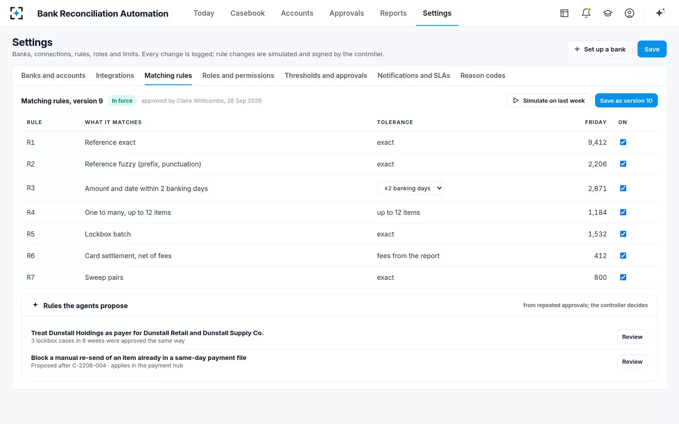
Task: Open the Casebook section
Action: pos(248,13)
